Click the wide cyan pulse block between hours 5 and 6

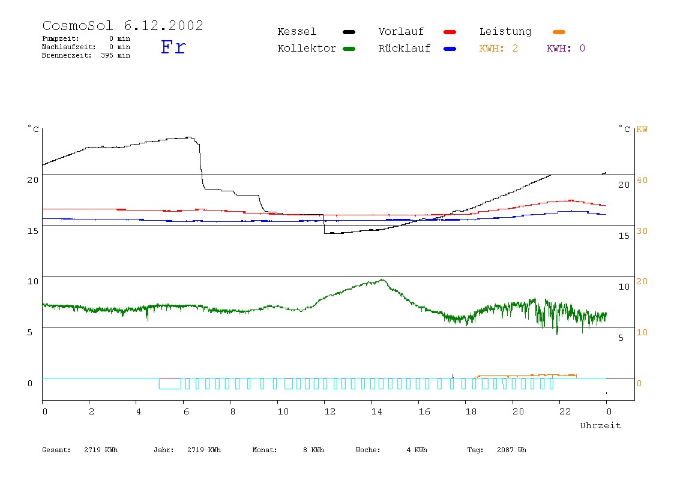[x=170, y=383]
